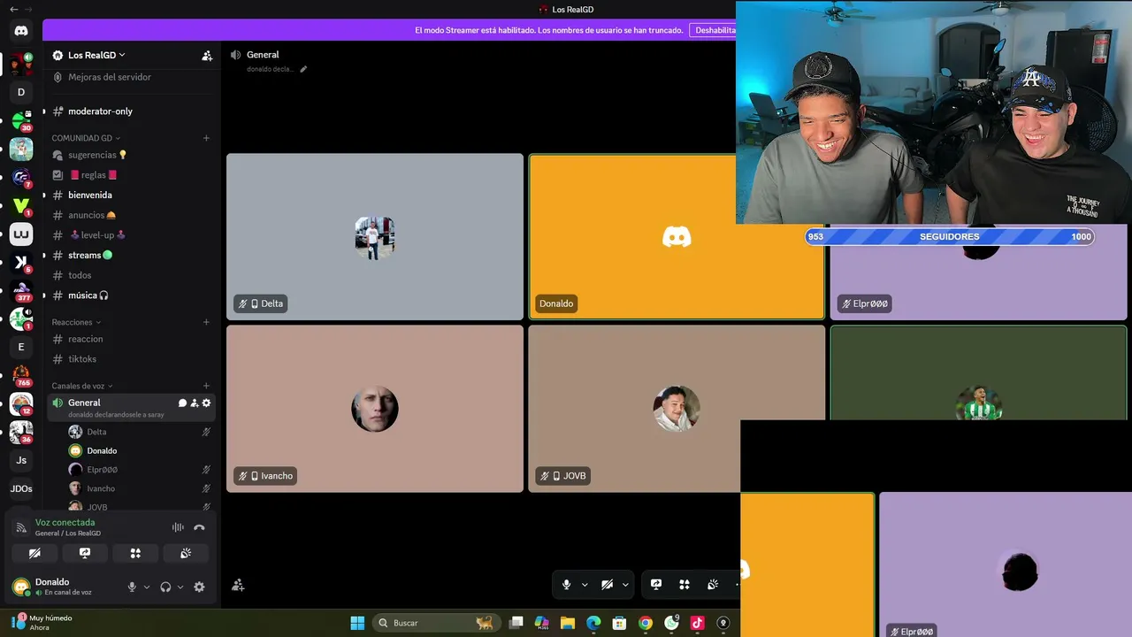Screen dimensions: 1132x637
Task: Open the tiktoks channel
Action: [130, 359]
